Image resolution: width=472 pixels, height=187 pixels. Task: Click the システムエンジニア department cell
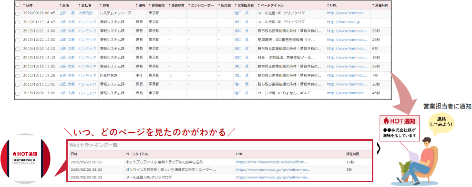(115, 13)
